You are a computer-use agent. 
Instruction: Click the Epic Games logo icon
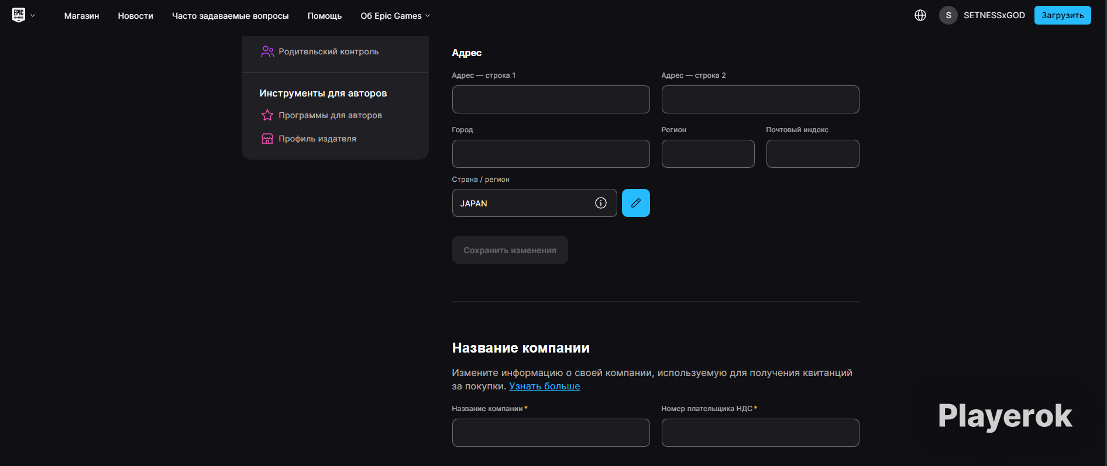(19, 15)
